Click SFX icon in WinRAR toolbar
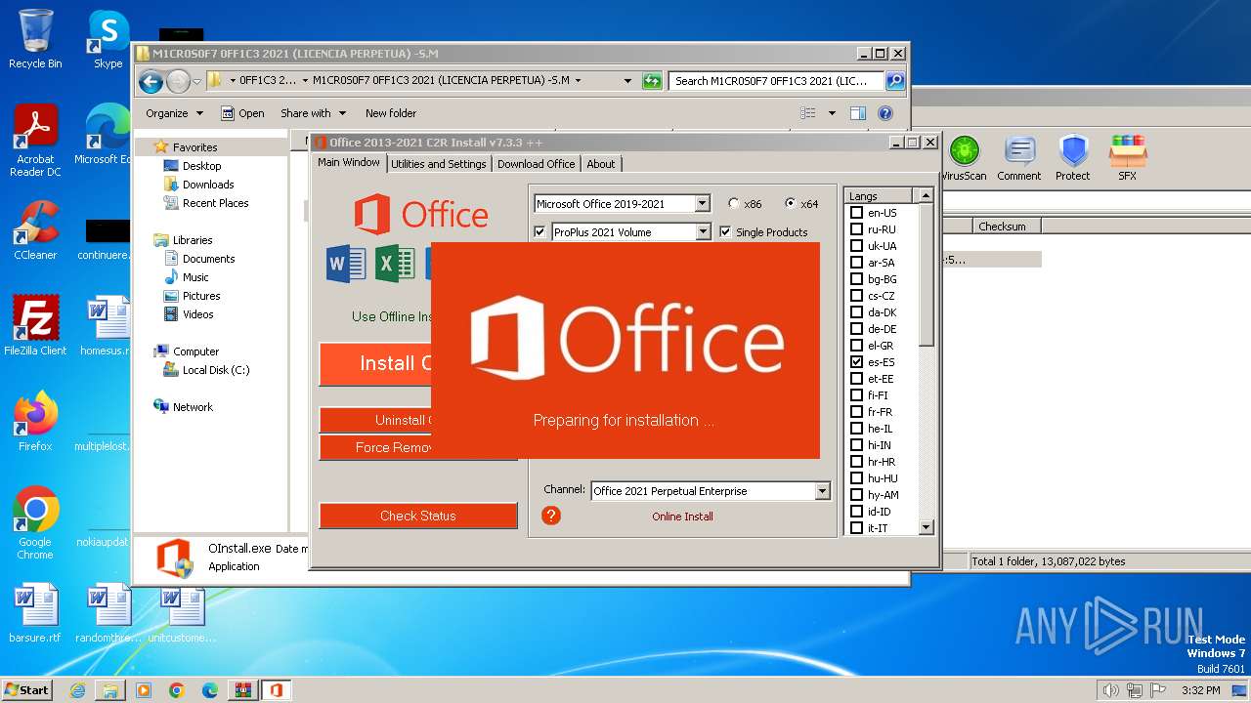Viewport: 1251px width, 703px height. (1127, 159)
